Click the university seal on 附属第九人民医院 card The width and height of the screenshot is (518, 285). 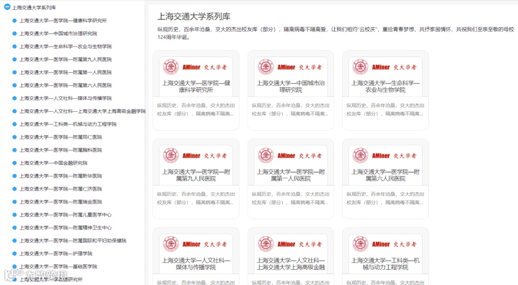(171, 155)
